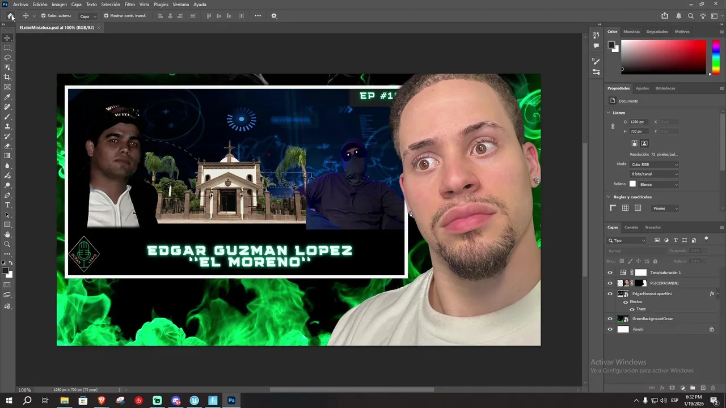Open the Tipo layer filter dropdown
This screenshot has width=726, height=408.
point(626,240)
